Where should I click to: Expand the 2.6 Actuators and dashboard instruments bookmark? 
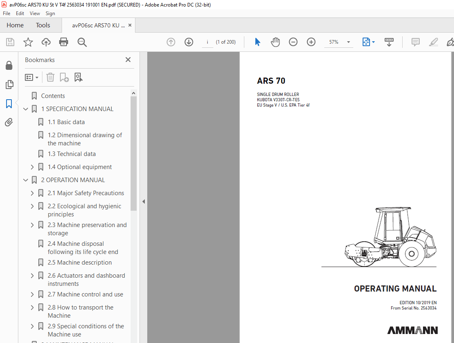tap(32, 276)
